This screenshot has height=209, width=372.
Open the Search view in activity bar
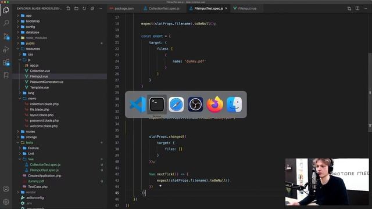(x=6, y=23)
